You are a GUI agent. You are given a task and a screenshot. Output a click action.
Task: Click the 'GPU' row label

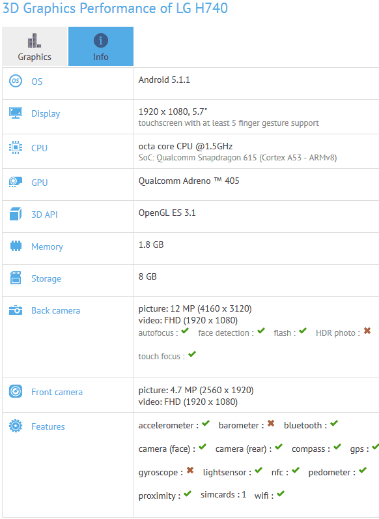coord(39,183)
